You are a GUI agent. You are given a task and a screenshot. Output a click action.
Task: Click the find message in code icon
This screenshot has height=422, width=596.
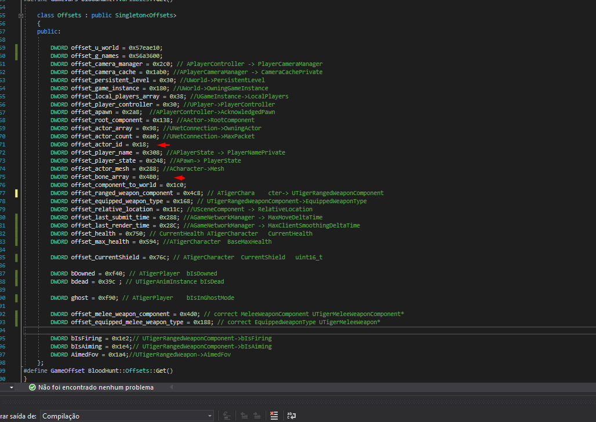point(227,416)
